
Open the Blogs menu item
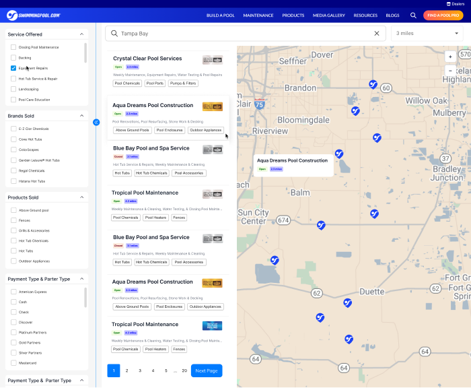tap(392, 15)
